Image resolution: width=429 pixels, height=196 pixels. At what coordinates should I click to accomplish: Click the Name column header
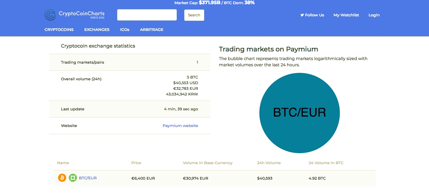(63, 163)
